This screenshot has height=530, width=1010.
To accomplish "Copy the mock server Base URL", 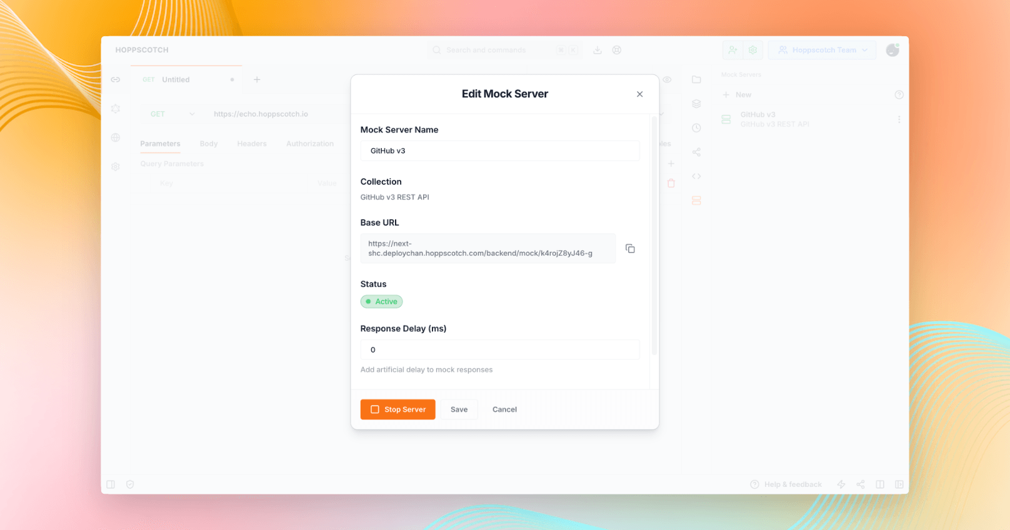I will pos(630,249).
